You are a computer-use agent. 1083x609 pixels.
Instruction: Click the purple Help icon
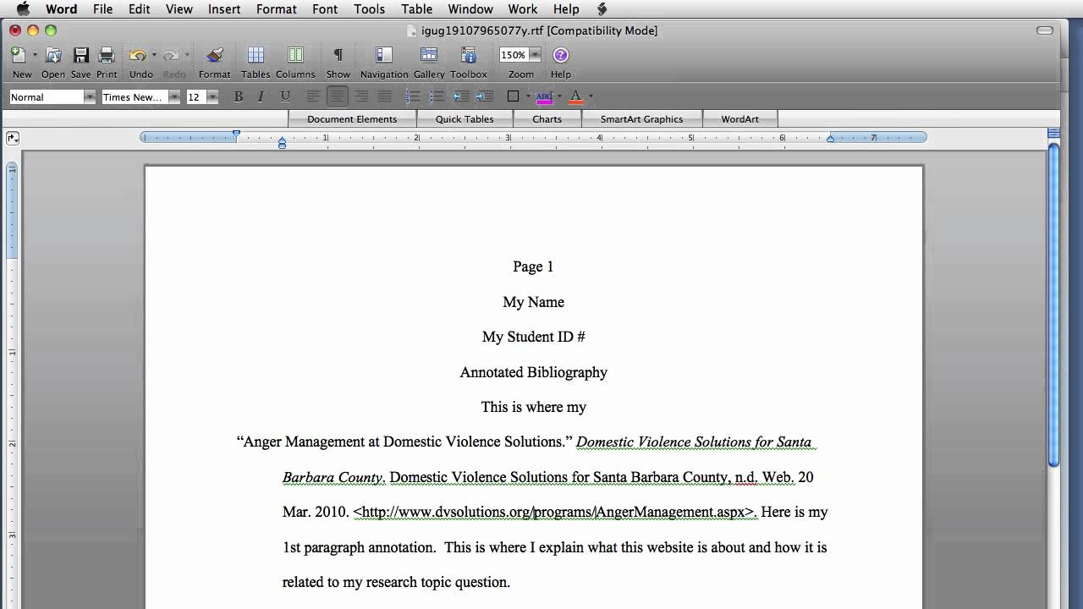(560, 56)
